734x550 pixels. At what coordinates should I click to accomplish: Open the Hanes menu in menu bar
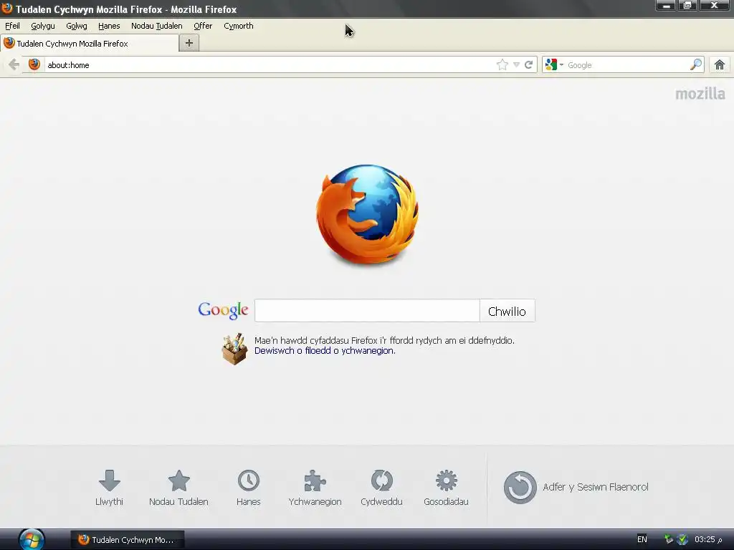point(109,26)
